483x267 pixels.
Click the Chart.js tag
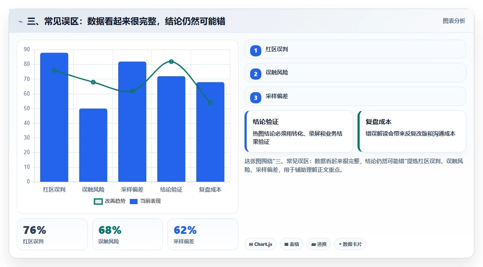(x=260, y=244)
